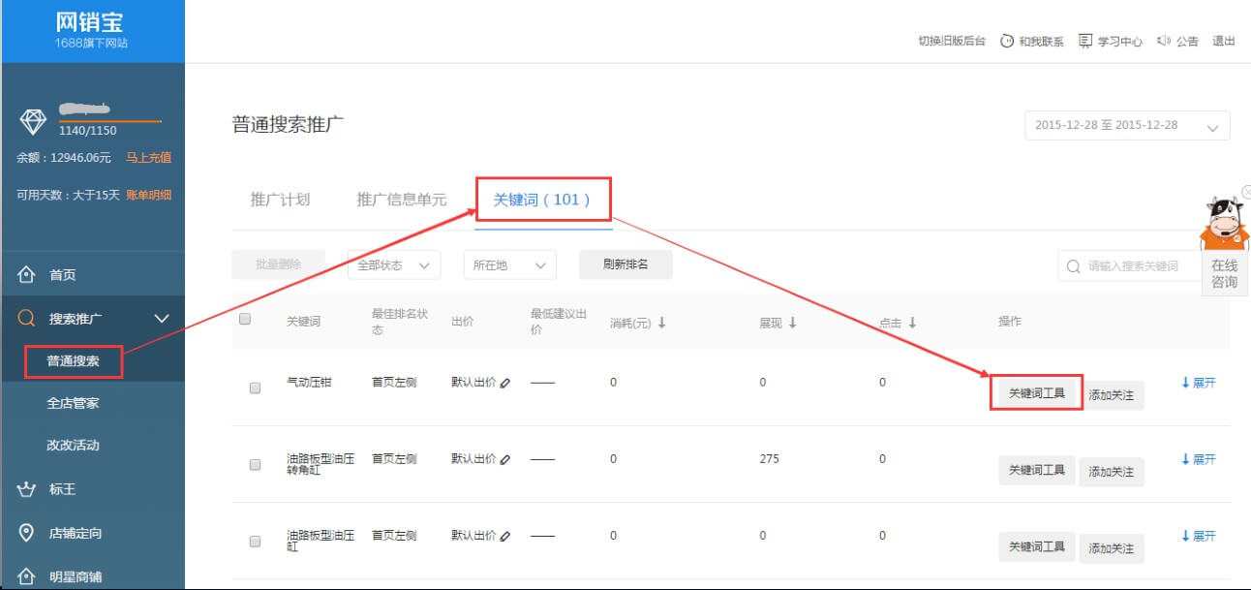The width and height of the screenshot is (1251, 590).
Task: Switch to the 推广计划 tab
Action: [280, 200]
